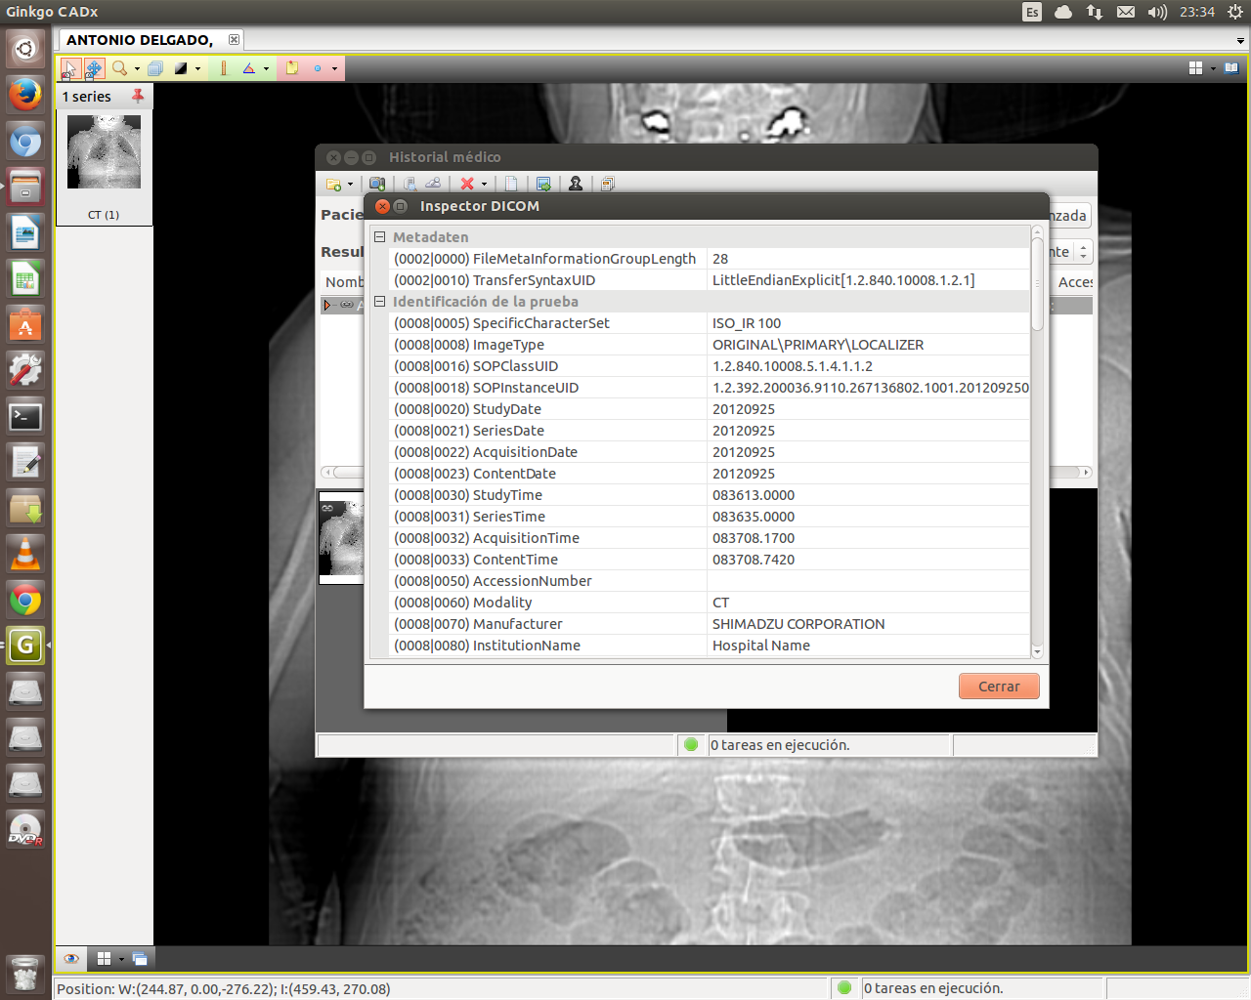Activate the move tool with blue arrows

[x=94, y=68]
